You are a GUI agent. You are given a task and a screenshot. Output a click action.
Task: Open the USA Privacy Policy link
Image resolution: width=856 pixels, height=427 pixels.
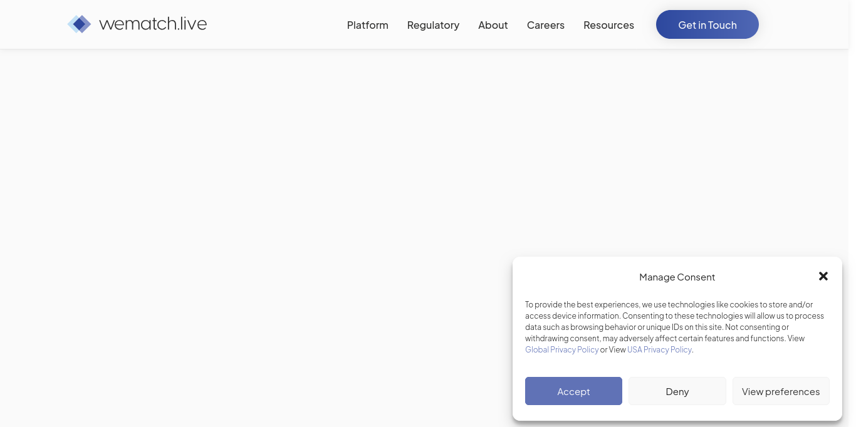(659, 349)
